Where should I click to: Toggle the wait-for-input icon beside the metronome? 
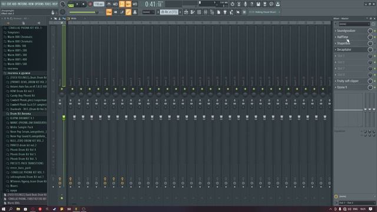(115, 4)
